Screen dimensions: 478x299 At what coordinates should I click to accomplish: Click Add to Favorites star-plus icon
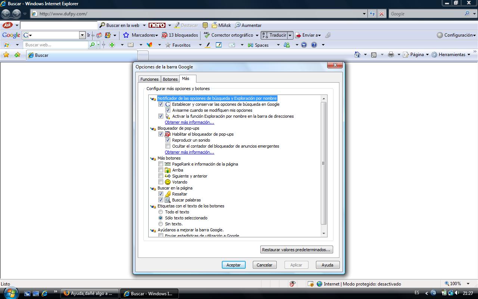tap(17, 55)
